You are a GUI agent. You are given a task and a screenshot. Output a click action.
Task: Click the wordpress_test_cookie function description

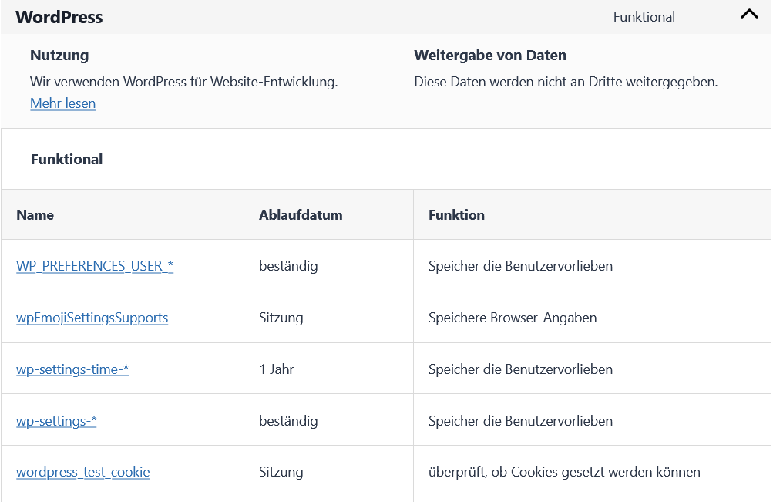tap(564, 472)
